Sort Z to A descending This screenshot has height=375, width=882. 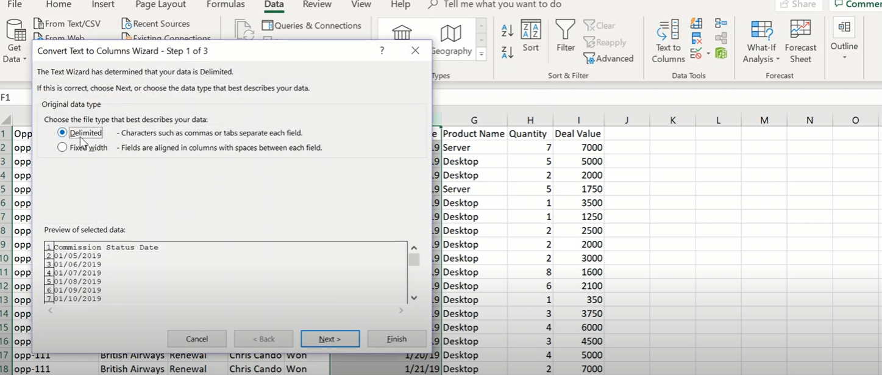click(507, 53)
